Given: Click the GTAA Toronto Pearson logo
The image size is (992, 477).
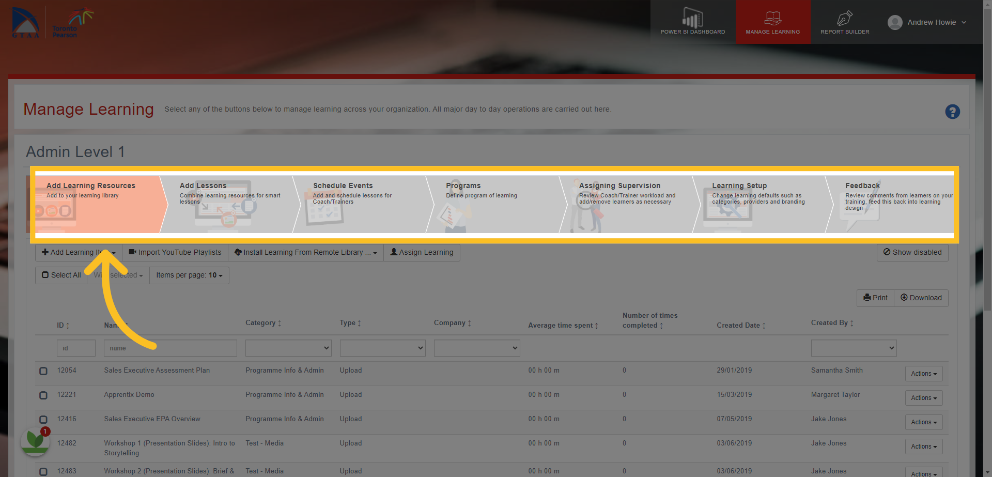Looking at the screenshot, I should point(52,23).
